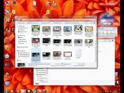Select Домашняя группа in the sidebar
Viewport: 124px width, 93px height.
(23, 47)
